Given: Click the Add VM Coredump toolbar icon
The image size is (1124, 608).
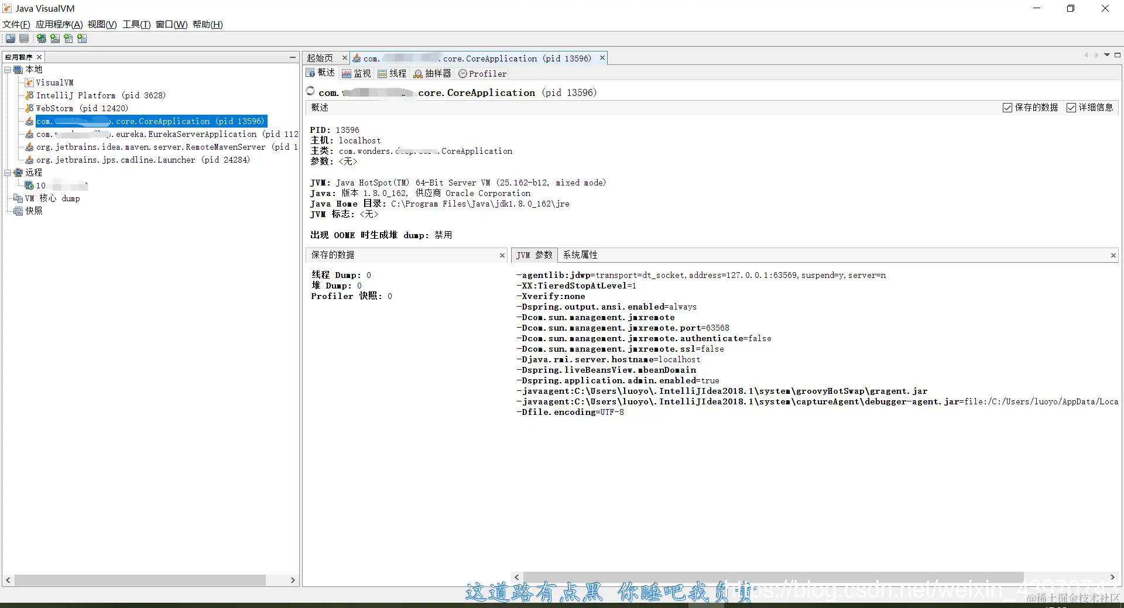Looking at the screenshot, I should [x=68, y=39].
